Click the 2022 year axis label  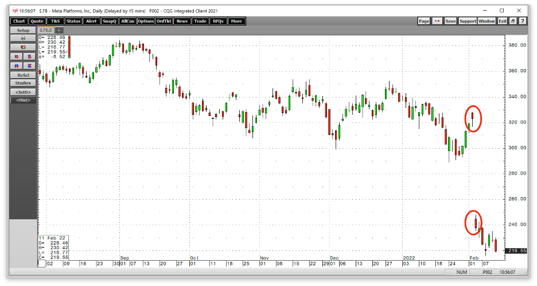[x=409, y=258]
